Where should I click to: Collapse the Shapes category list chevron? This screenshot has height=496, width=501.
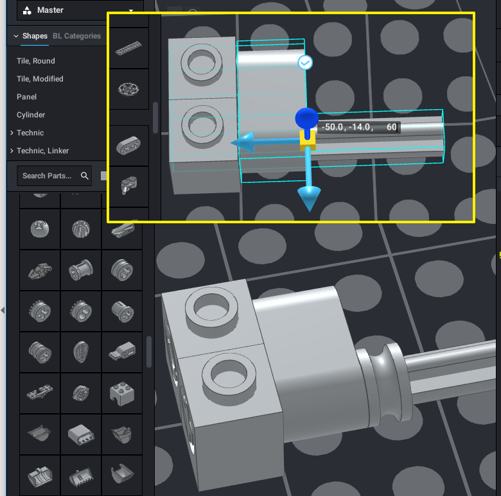[16, 36]
